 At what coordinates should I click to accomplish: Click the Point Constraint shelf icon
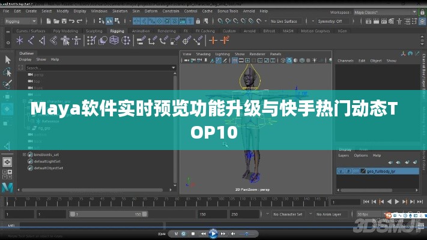pyautogui.click(x=152, y=41)
